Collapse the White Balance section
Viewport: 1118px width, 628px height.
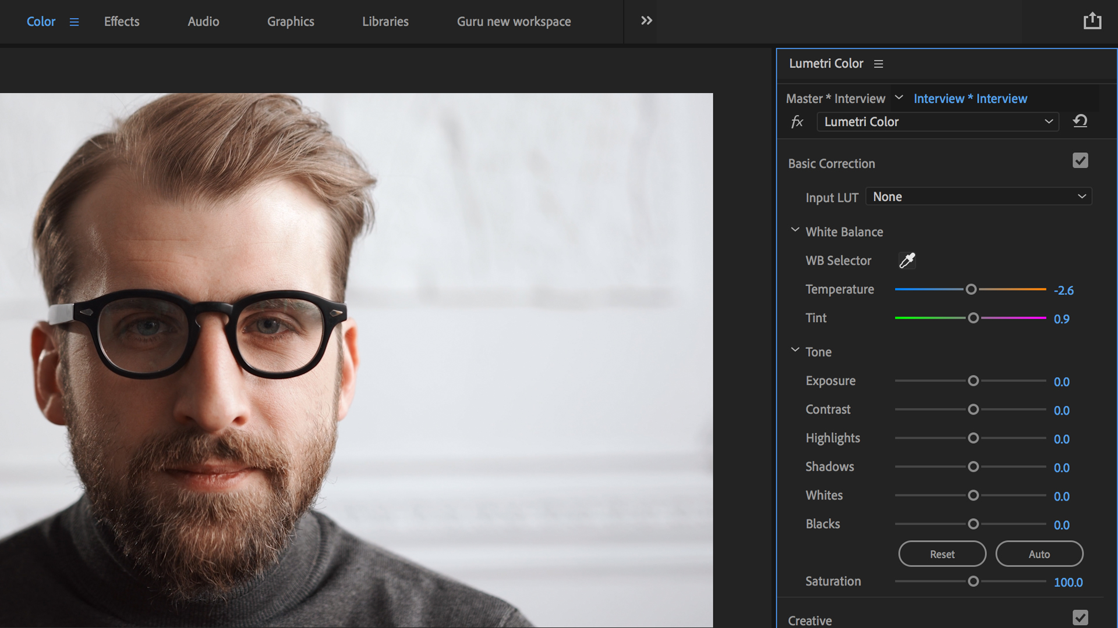click(x=795, y=230)
